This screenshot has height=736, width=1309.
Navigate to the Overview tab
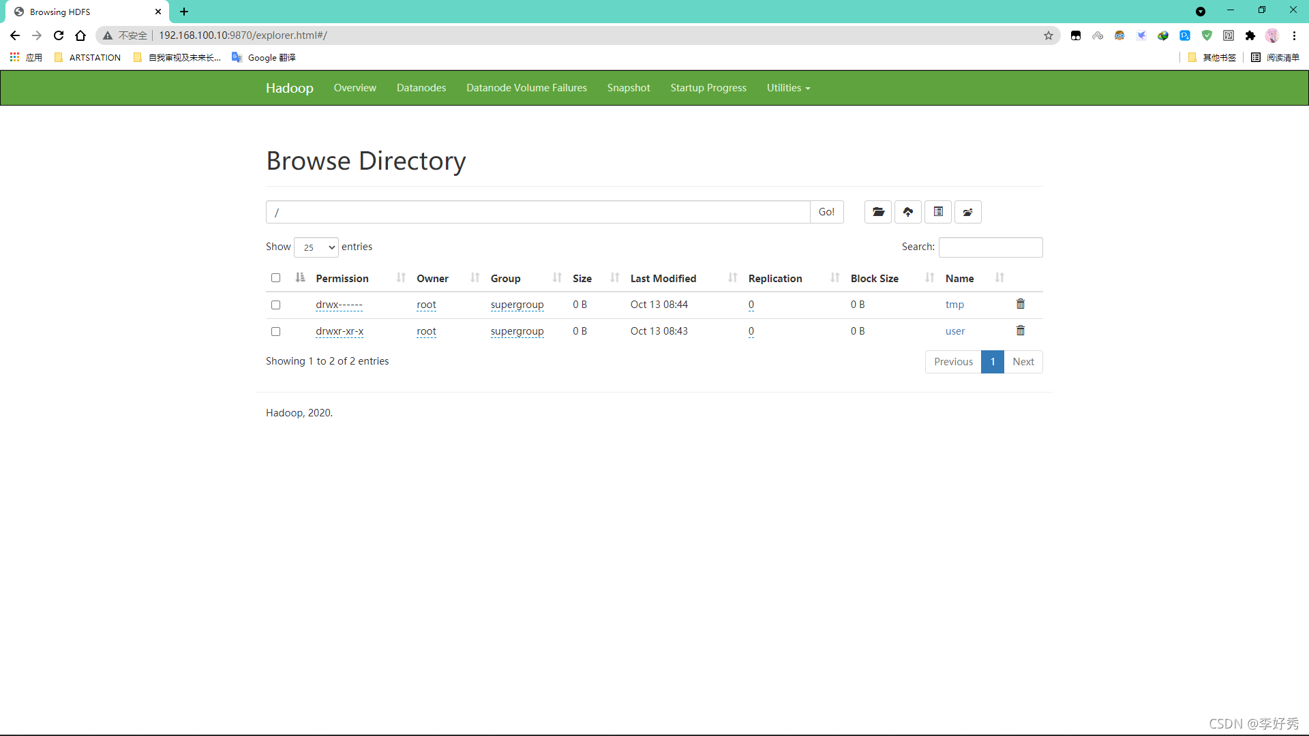click(355, 87)
